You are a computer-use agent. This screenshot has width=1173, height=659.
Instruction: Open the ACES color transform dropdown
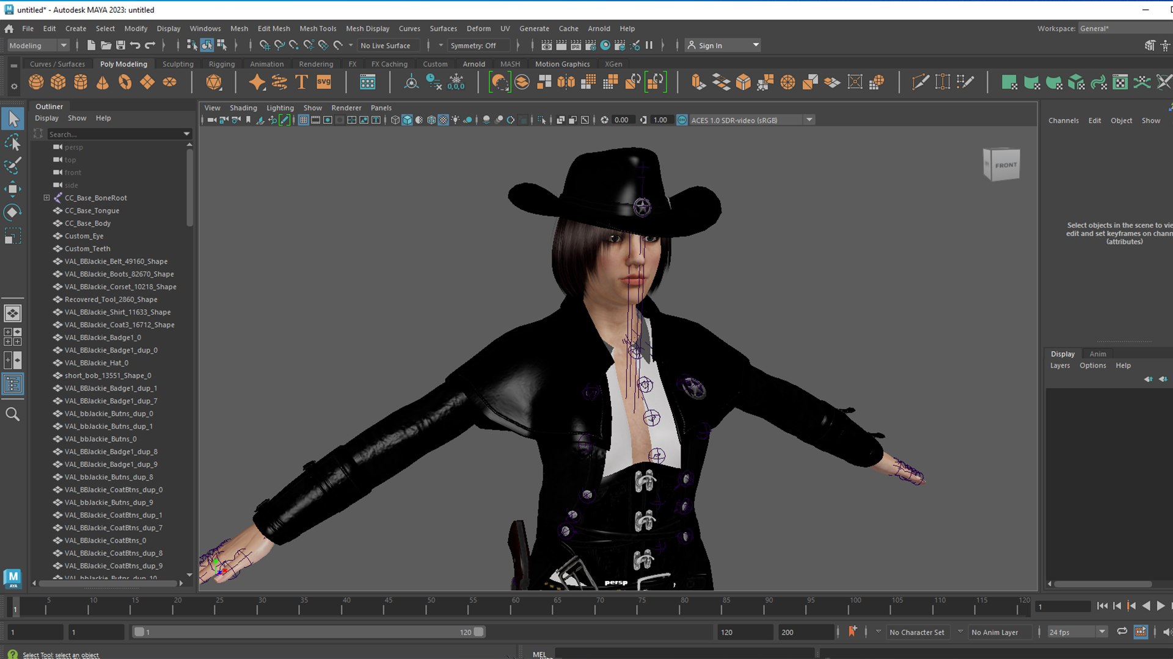tap(809, 120)
